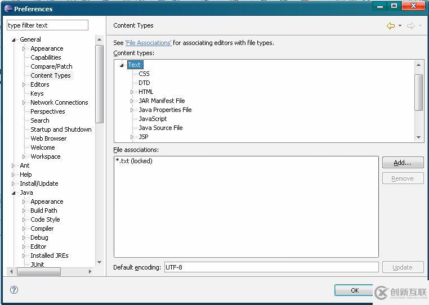Click preferences tree scroll left arrow
This screenshot has width=429, height=305.
click(11, 271)
